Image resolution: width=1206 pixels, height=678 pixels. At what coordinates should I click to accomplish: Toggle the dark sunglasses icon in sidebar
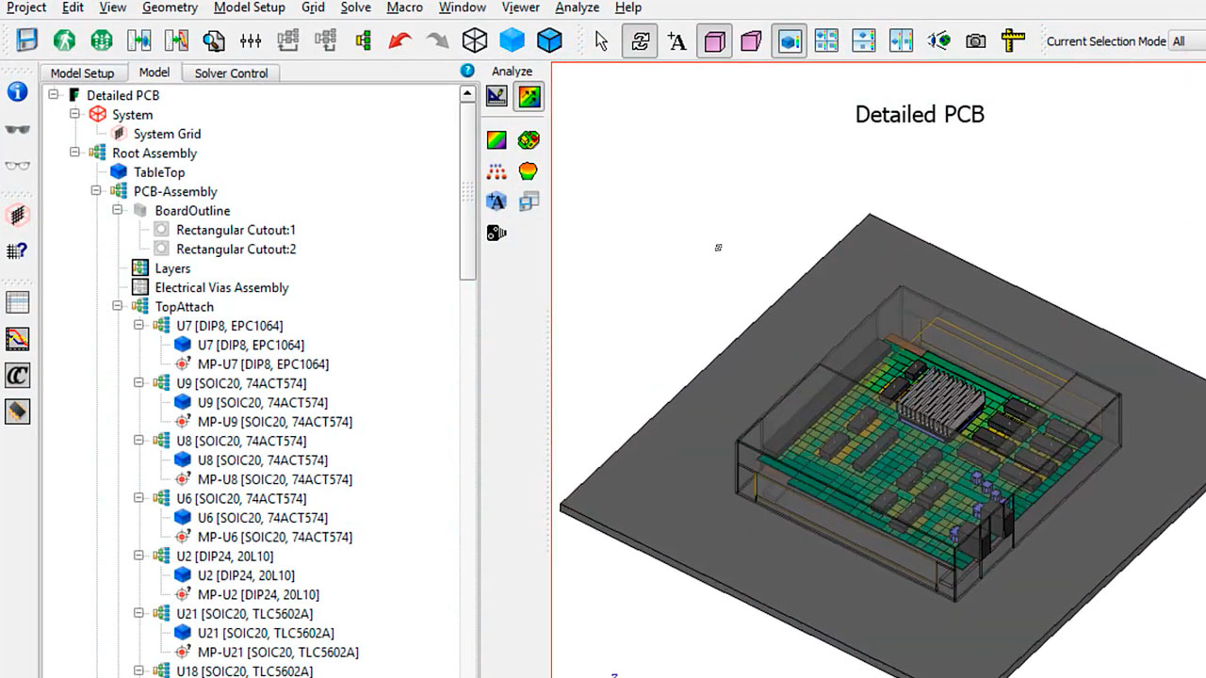(17, 130)
